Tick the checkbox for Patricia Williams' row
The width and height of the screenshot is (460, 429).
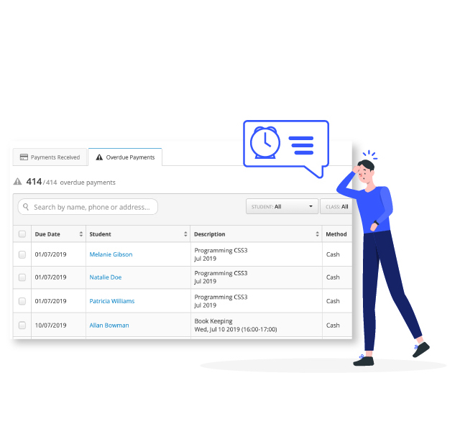[x=22, y=301]
